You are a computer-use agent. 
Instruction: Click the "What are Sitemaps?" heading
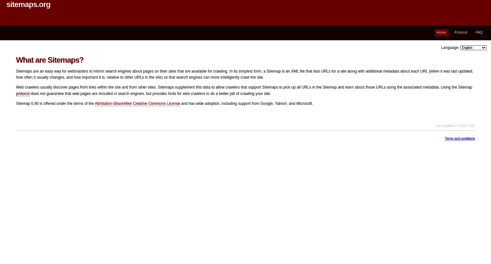tap(50, 60)
